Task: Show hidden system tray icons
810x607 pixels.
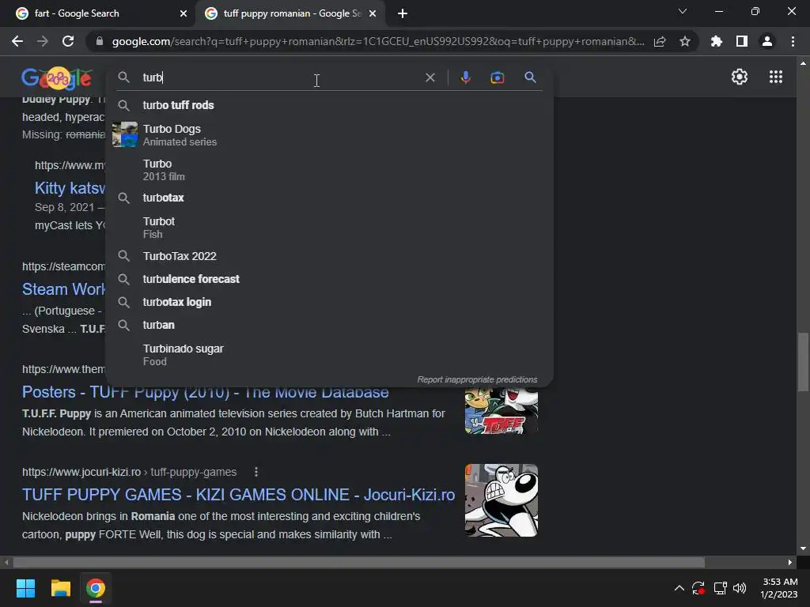Action: pyautogui.click(x=679, y=588)
